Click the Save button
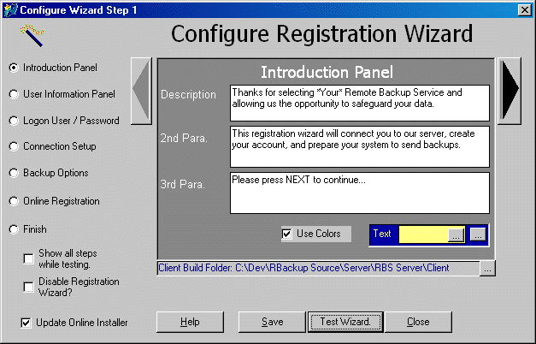The image size is (536, 344). coord(271,322)
